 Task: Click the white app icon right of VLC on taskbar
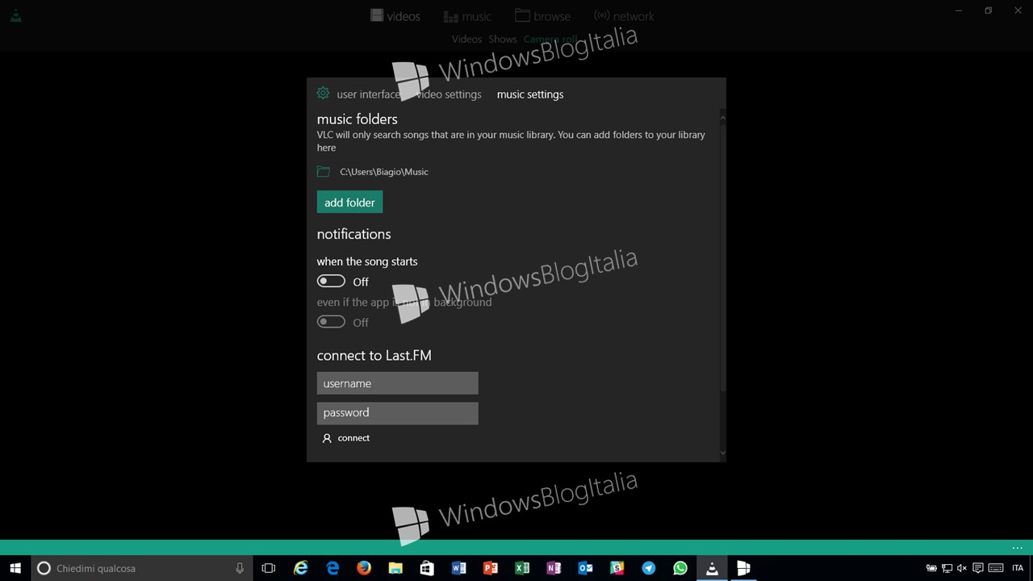pos(743,568)
